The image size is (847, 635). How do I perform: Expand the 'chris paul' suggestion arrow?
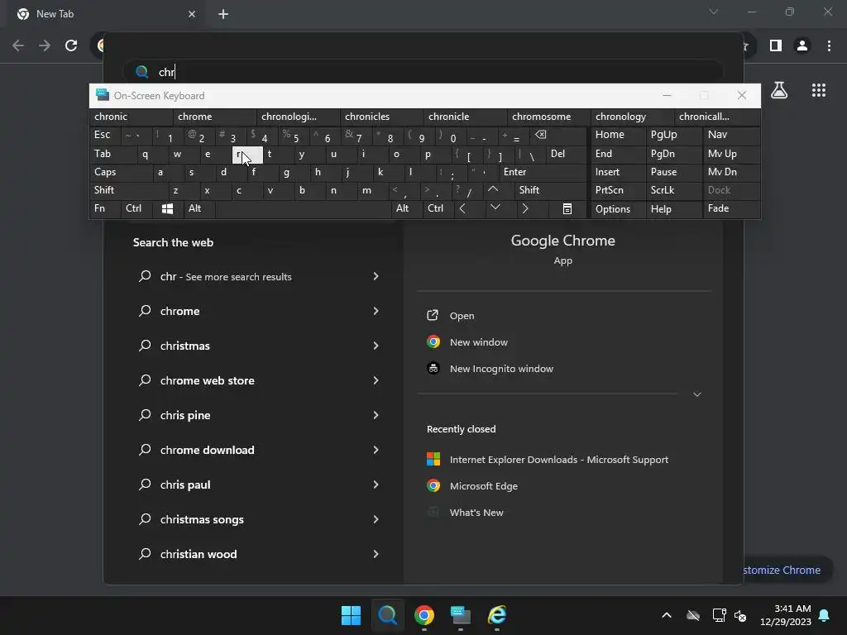point(376,485)
